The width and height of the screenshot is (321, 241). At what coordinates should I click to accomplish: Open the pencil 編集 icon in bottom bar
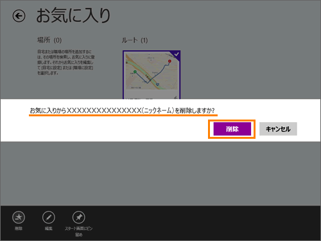[49, 217]
